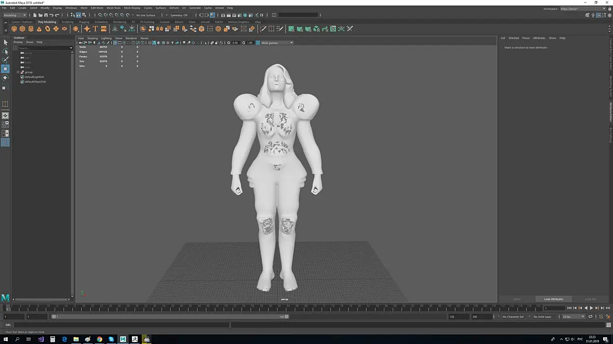Switch to the Sculpting shelf tab
Image resolution: width=613 pixels, height=344 pixels.
[67, 22]
